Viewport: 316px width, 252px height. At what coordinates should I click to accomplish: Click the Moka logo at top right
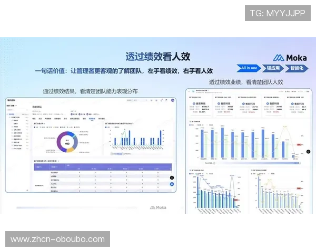click(290, 58)
